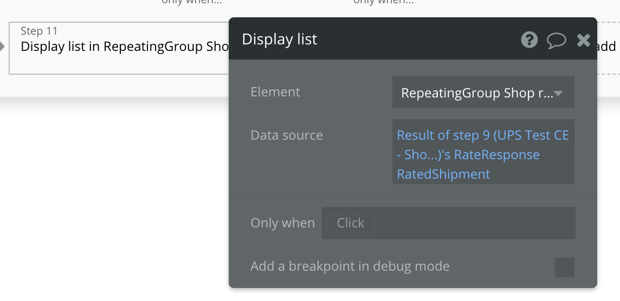Open the help question mark icon
This screenshot has height=301, width=620.
point(529,40)
